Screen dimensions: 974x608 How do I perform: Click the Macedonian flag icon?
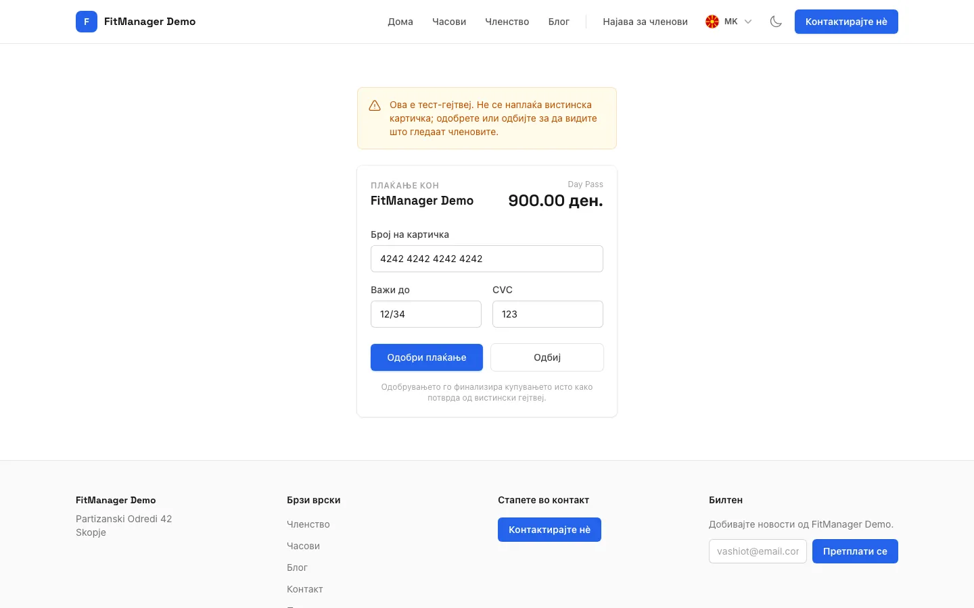(x=712, y=22)
